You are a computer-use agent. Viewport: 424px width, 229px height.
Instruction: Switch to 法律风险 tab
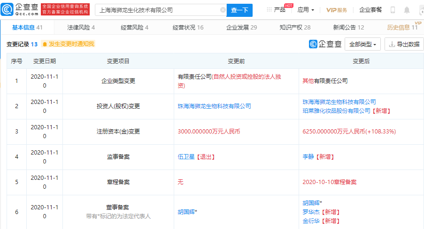[x=81, y=27]
